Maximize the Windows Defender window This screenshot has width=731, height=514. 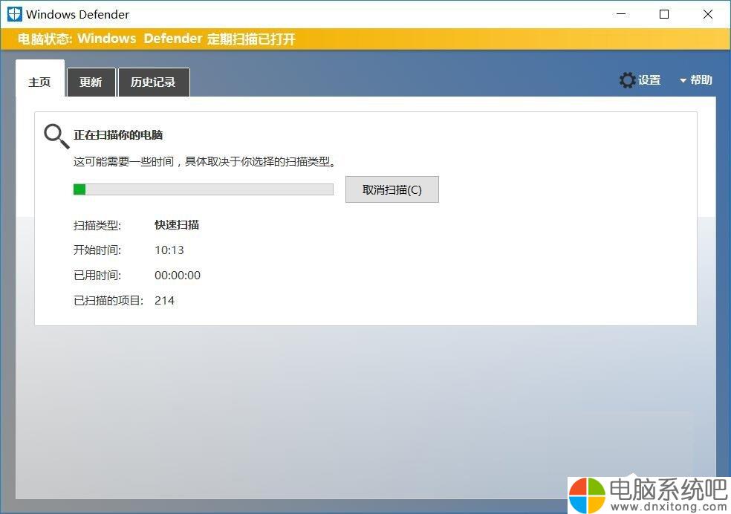tap(664, 14)
